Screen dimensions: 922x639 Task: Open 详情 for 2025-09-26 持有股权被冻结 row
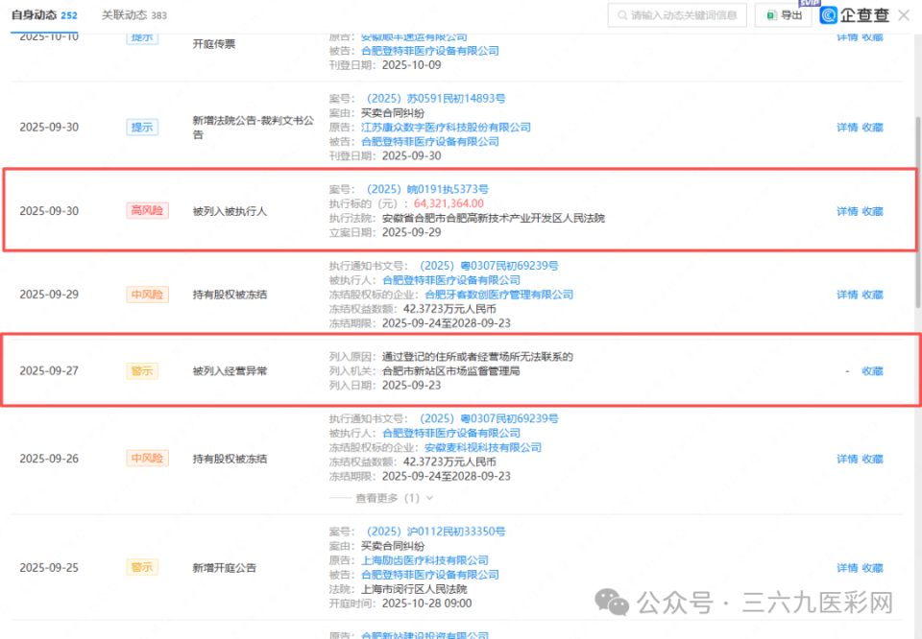coord(847,460)
